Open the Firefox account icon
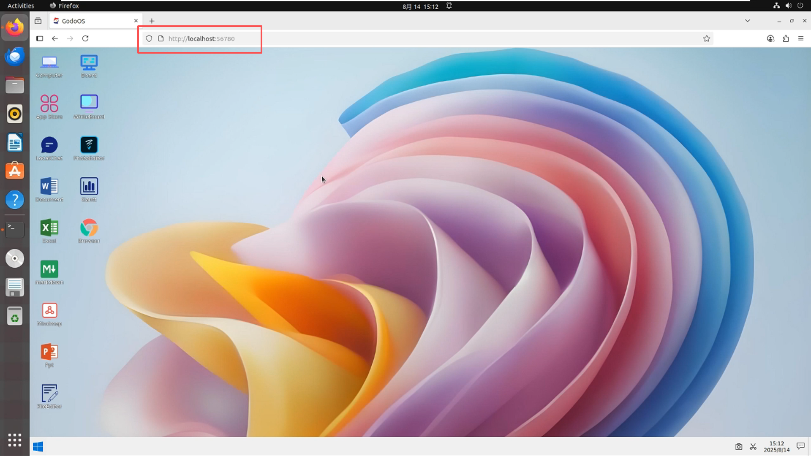The image size is (811, 456). coord(770,38)
